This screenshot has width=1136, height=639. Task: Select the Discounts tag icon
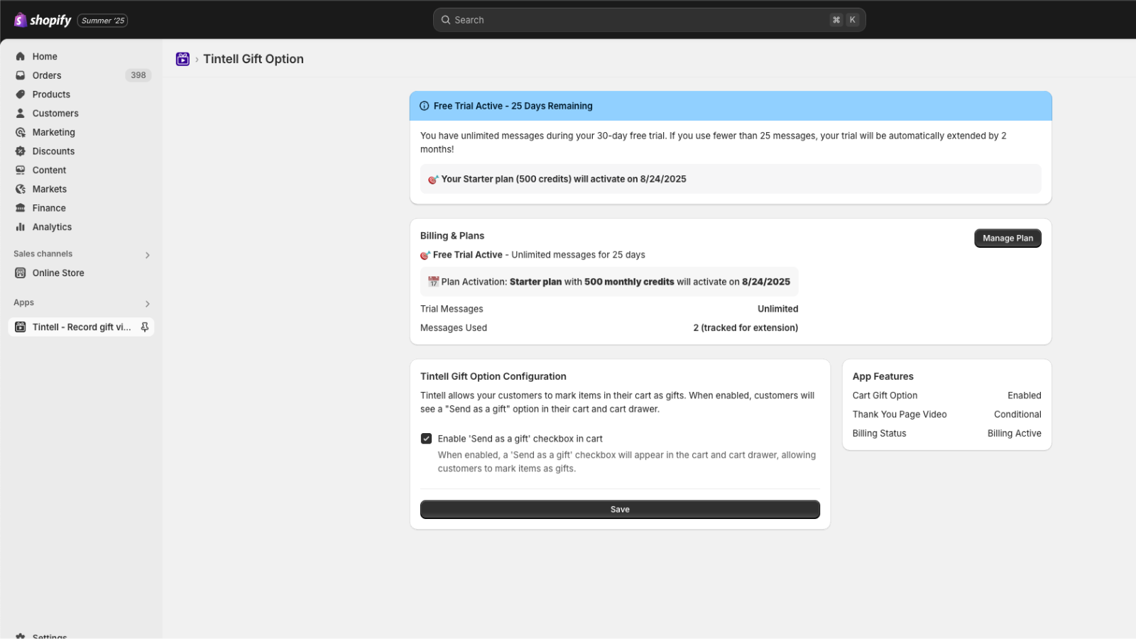(20, 151)
